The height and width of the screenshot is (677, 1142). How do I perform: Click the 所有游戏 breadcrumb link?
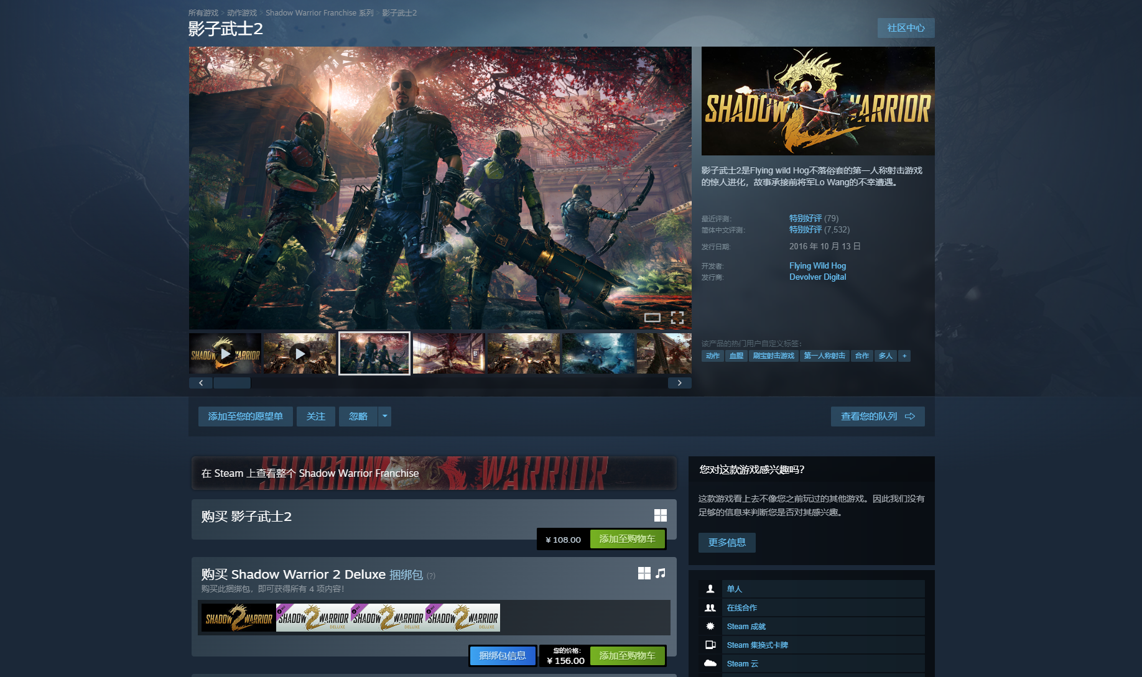(x=203, y=13)
